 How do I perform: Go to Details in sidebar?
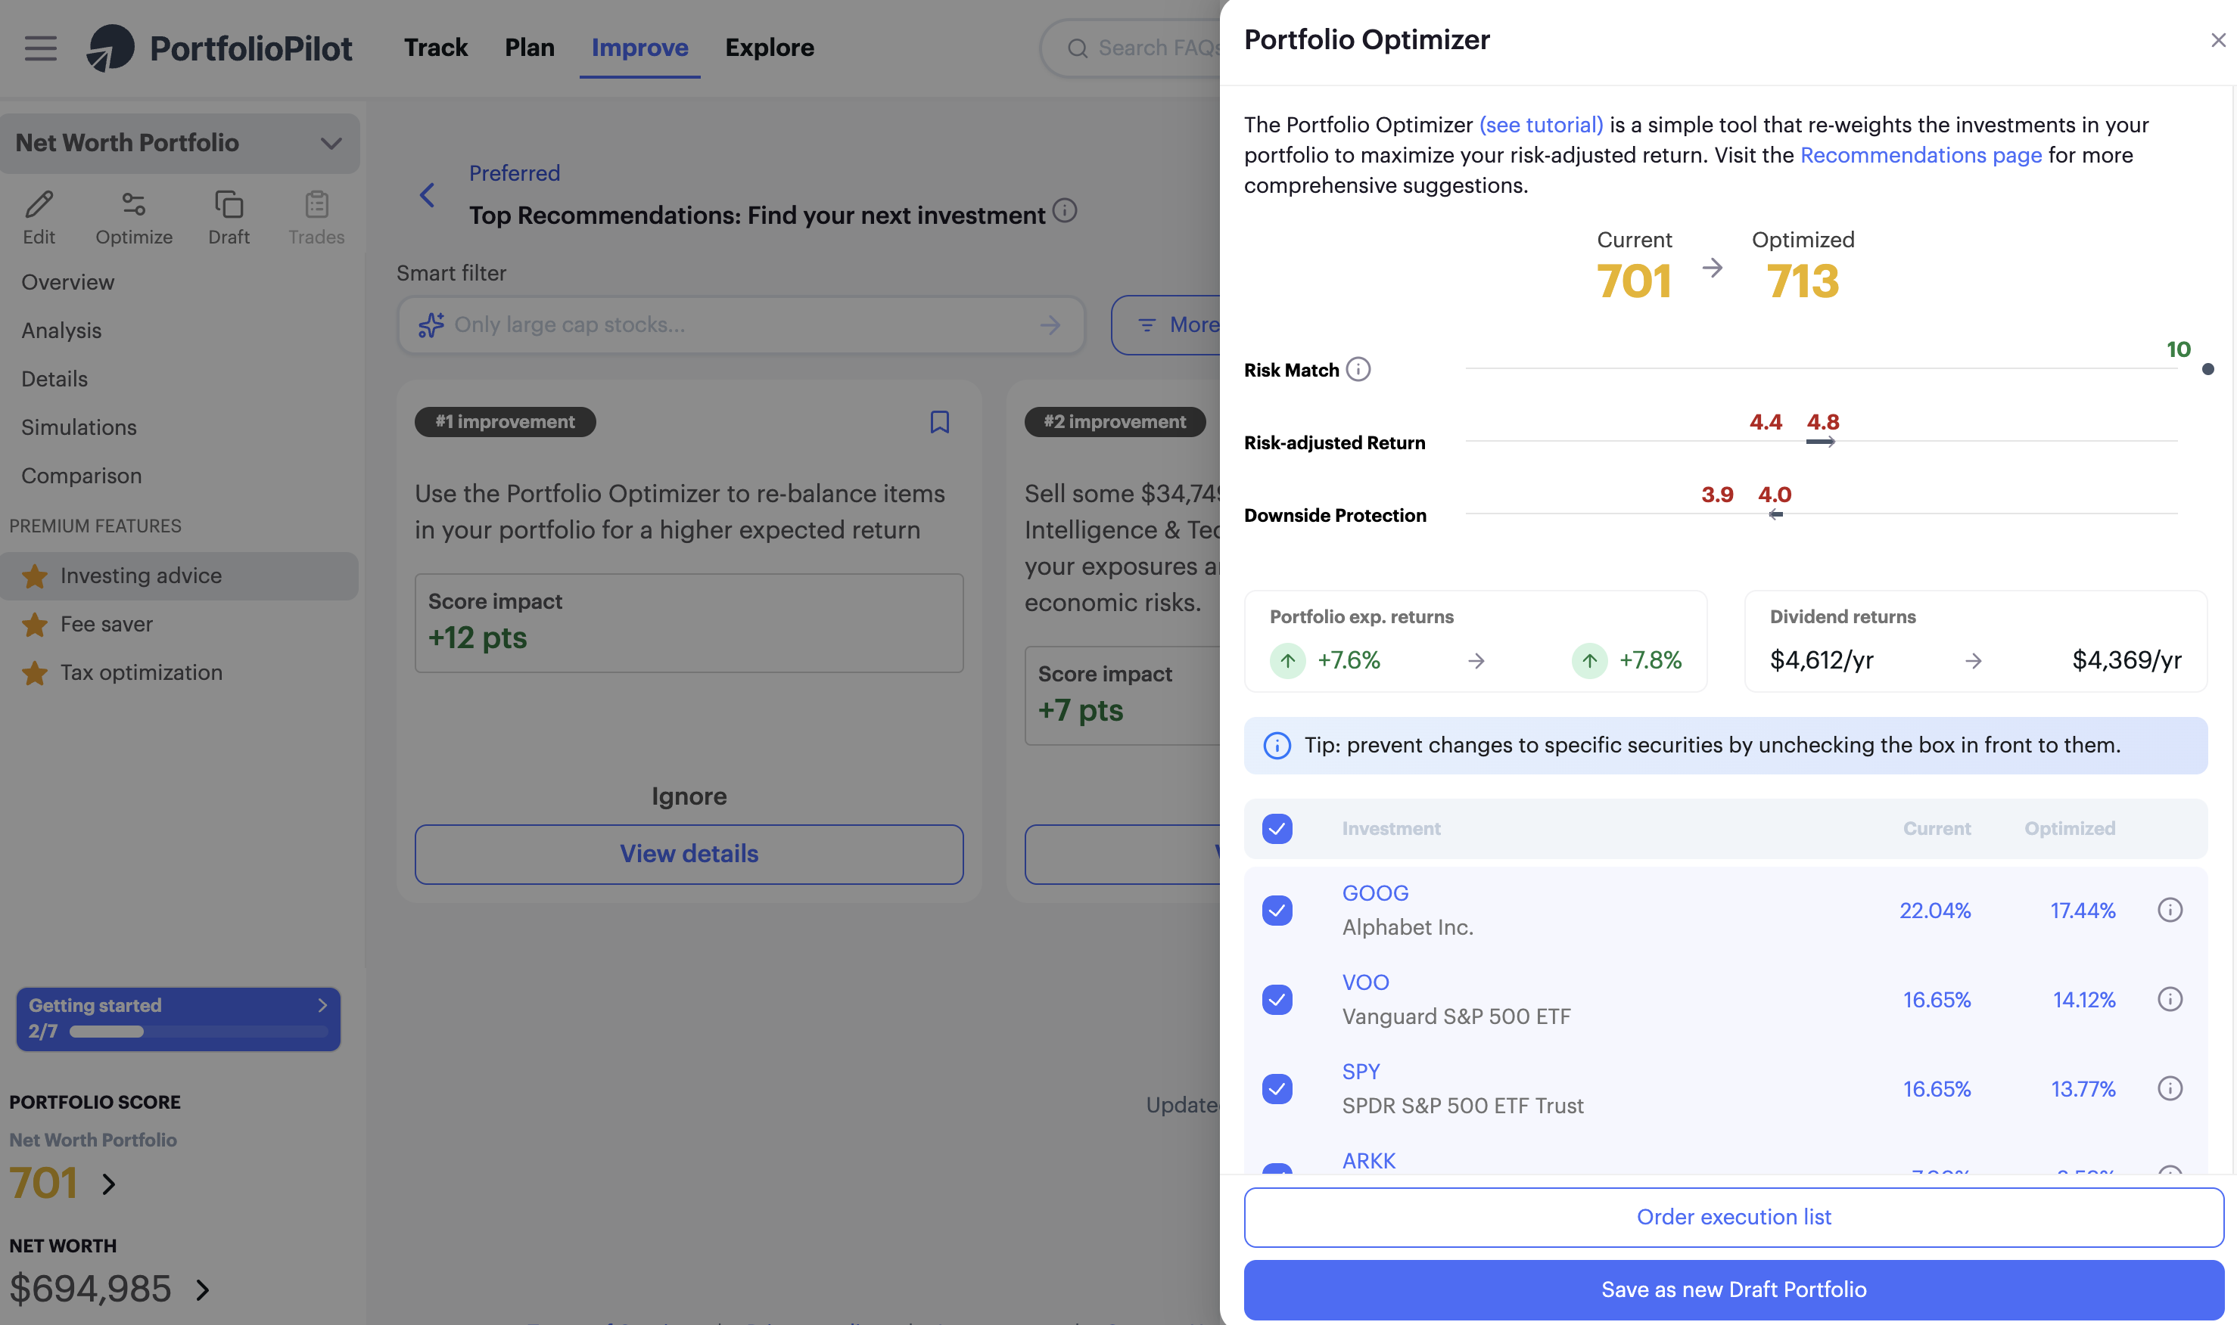coord(54,379)
